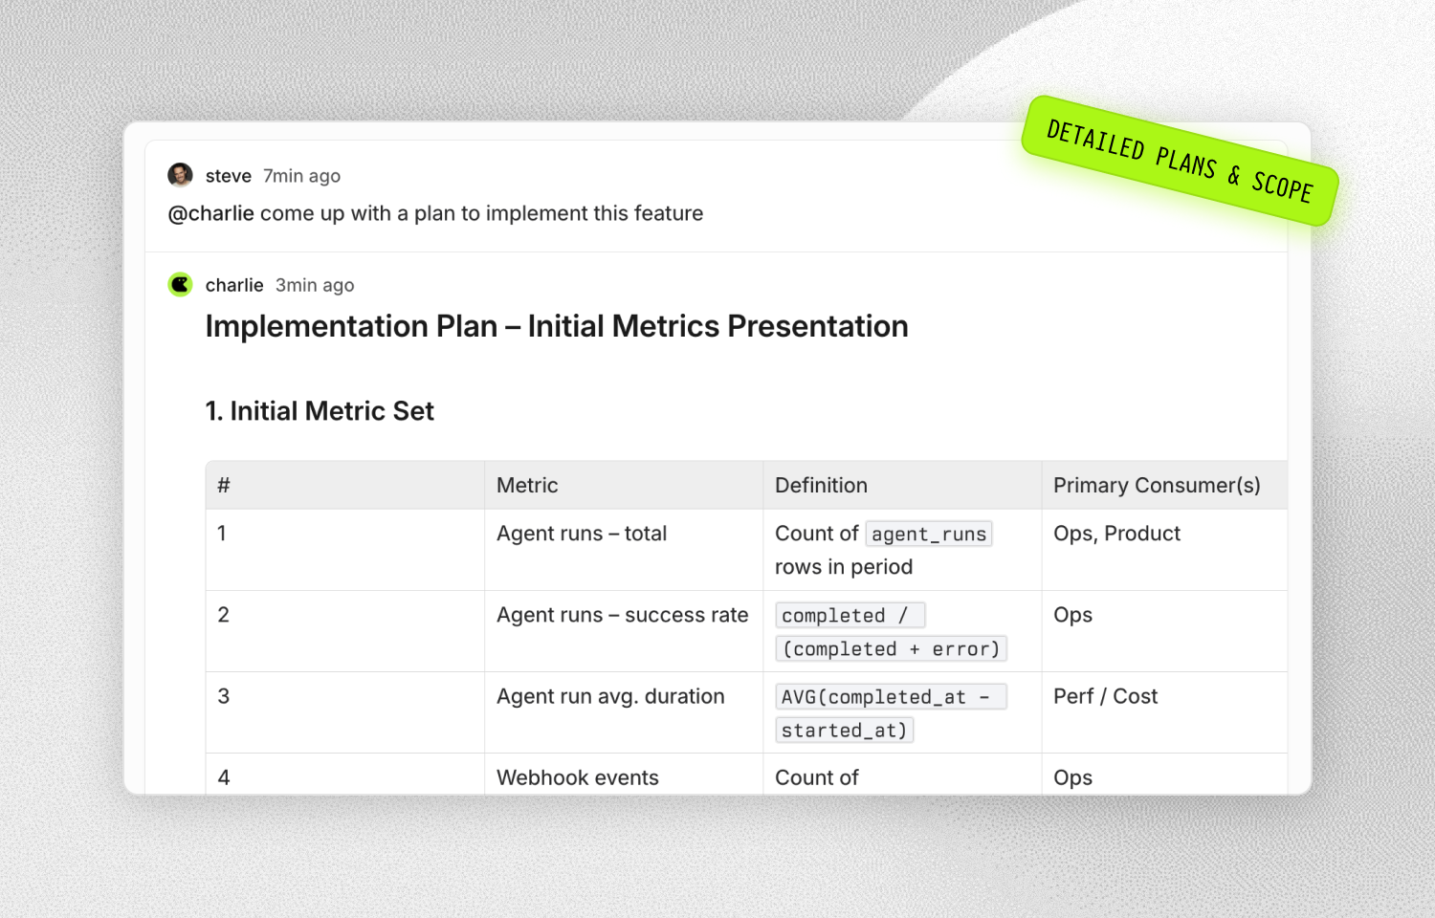Click the 'Webhook events' cell
Image resolution: width=1435 pixels, height=918 pixels.
577,777
